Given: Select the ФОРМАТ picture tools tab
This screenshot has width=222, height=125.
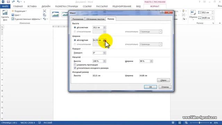Looking at the screenshot, I should pyautogui.click(x=155, y=6).
